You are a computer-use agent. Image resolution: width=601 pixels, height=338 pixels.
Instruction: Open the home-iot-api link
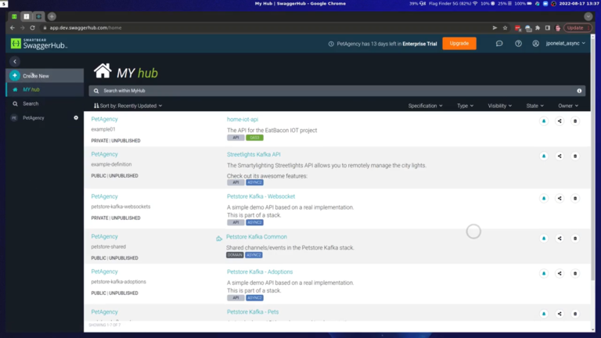coord(243,120)
